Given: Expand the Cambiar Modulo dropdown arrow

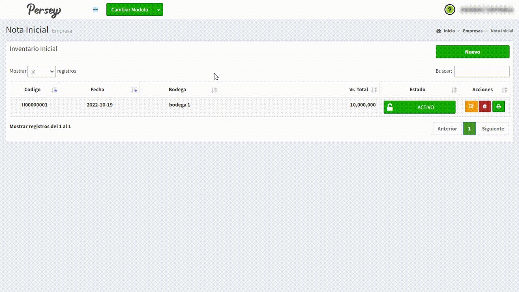Looking at the screenshot, I should coord(158,10).
